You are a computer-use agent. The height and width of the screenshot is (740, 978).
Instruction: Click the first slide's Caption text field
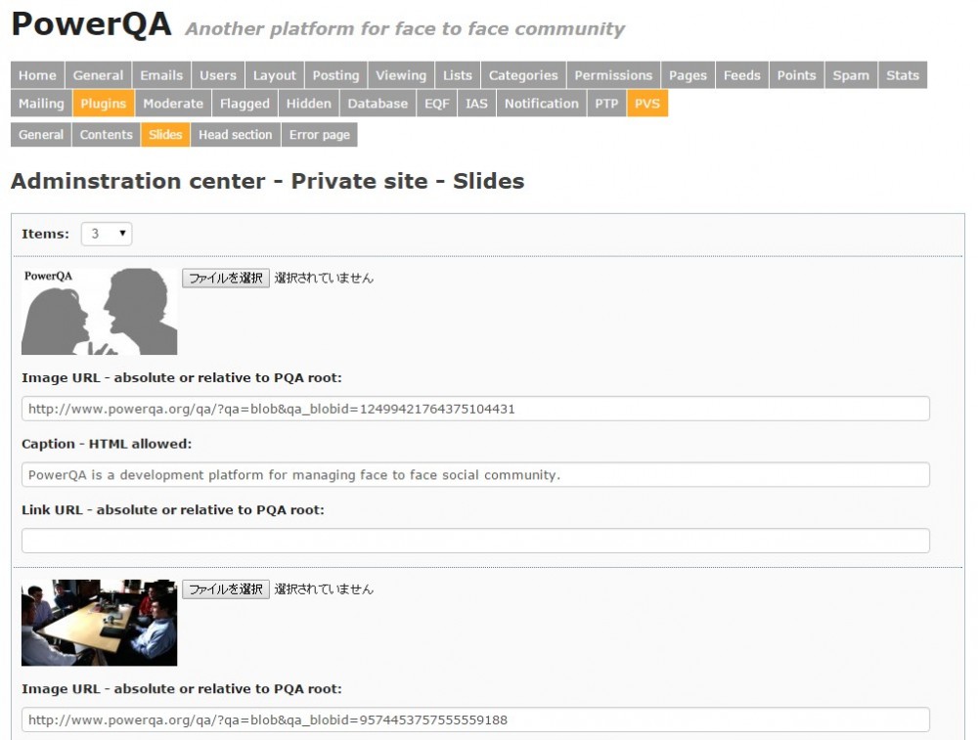tap(475, 475)
